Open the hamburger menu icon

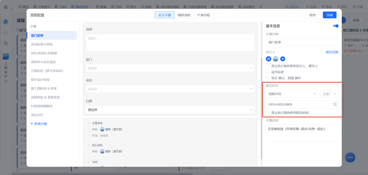(6, 7)
